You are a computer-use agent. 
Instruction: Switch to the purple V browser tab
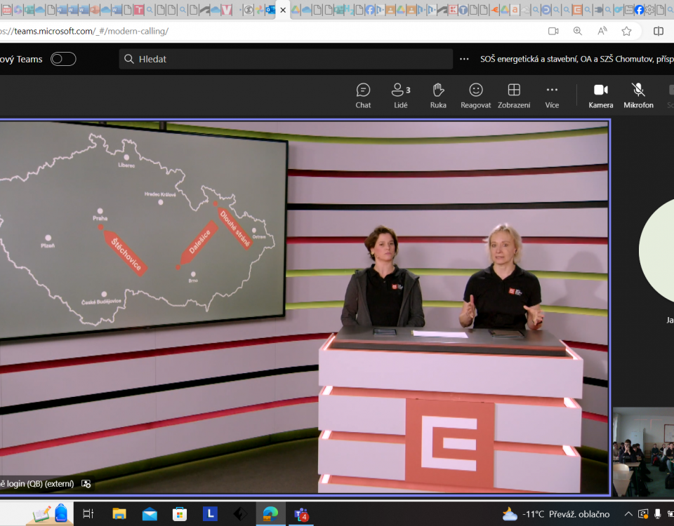[227, 9]
